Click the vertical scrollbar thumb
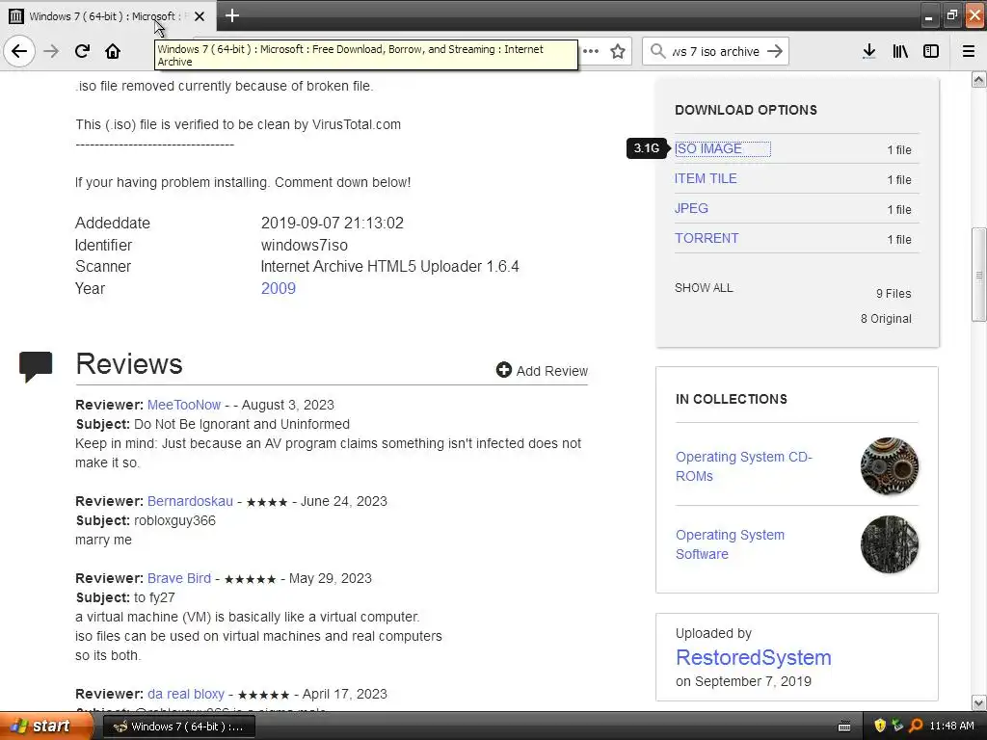 coord(978,275)
